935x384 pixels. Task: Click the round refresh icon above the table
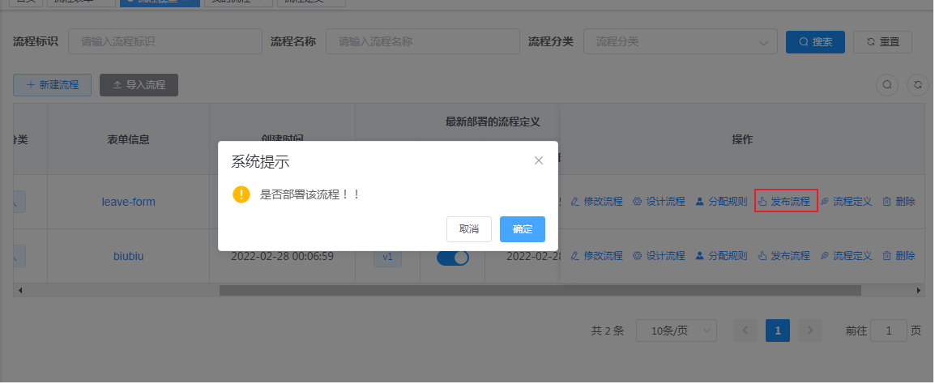click(x=918, y=85)
